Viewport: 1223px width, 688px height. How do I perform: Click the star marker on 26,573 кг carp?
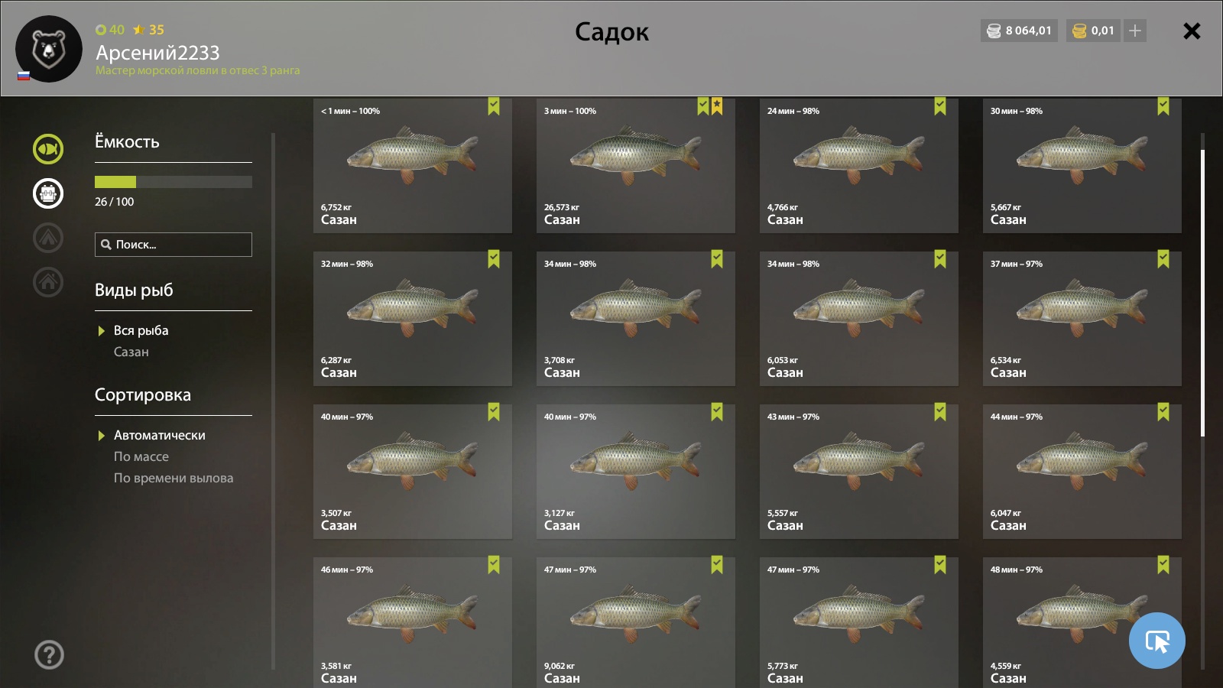717,106
